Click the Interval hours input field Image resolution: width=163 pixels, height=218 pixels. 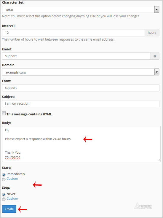(x=73, y=33)
